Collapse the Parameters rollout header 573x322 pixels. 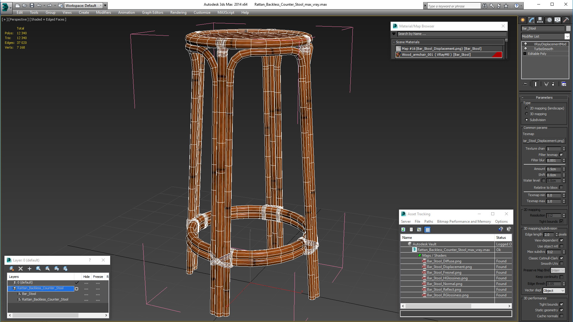coord(544,97)
